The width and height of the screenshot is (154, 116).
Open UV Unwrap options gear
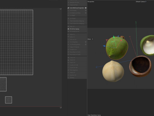pyautogui.click(x=86, y=11)
